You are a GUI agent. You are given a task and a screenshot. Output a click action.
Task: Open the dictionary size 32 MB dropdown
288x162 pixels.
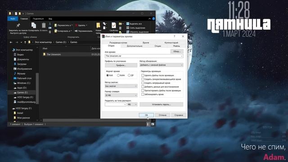[x=121, y=95]
